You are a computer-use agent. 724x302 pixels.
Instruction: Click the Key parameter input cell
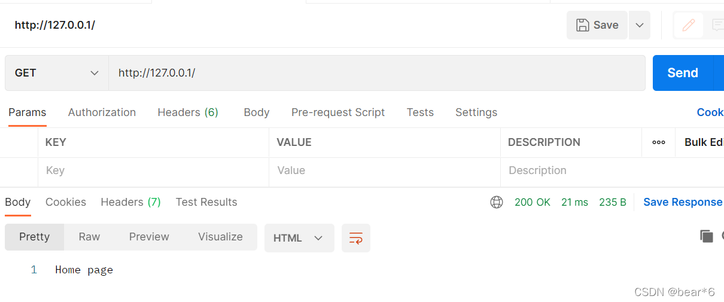tap(153, 170)
